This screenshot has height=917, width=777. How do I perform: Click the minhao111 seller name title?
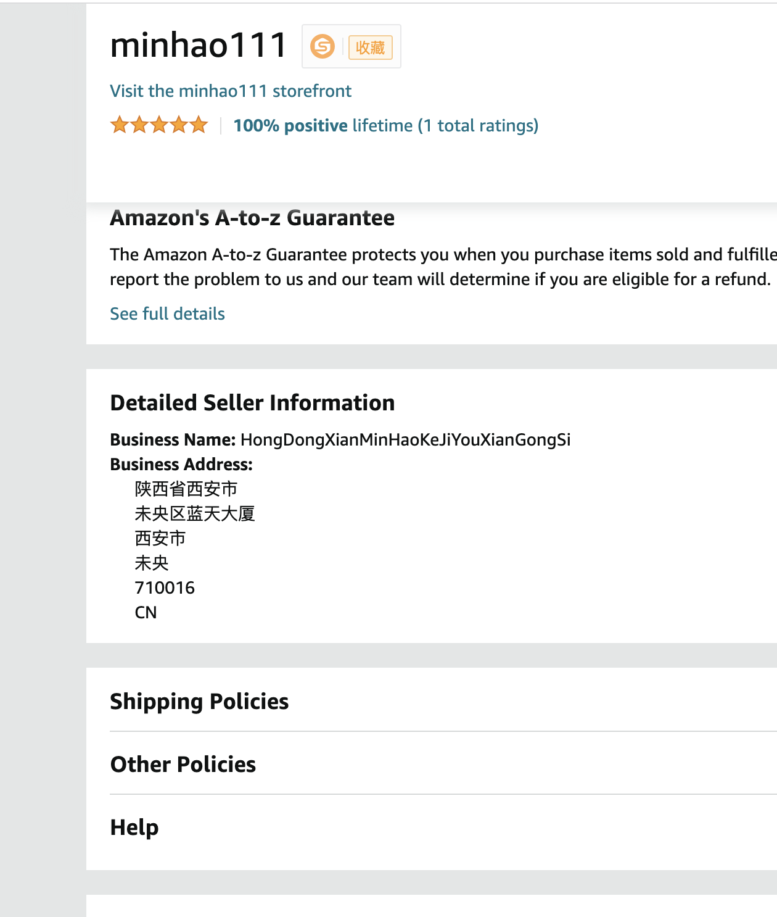pos(199,46)
